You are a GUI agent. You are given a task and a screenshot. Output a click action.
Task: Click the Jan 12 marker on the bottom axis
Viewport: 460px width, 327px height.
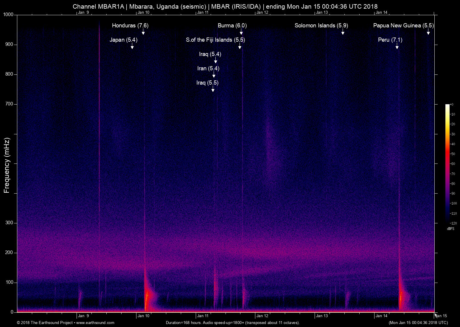click(x=262, y=316)
